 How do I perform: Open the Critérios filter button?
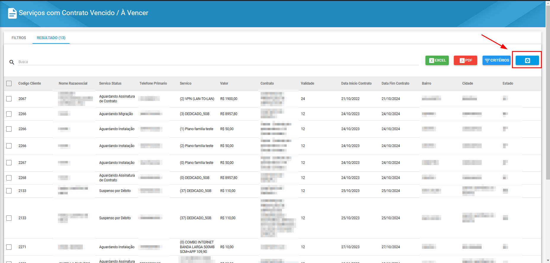pyautogui.click(x=496, y=60)
